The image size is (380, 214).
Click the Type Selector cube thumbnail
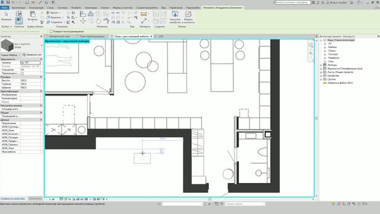[7, 45]
